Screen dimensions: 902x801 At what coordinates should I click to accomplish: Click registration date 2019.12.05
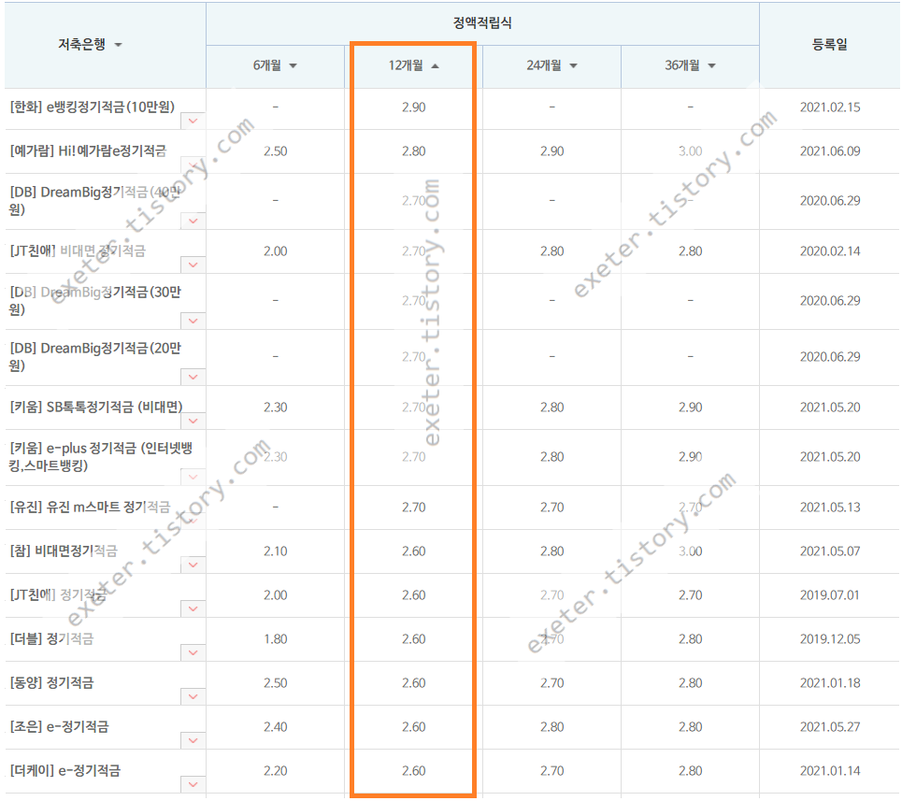(x=829, y=639)
